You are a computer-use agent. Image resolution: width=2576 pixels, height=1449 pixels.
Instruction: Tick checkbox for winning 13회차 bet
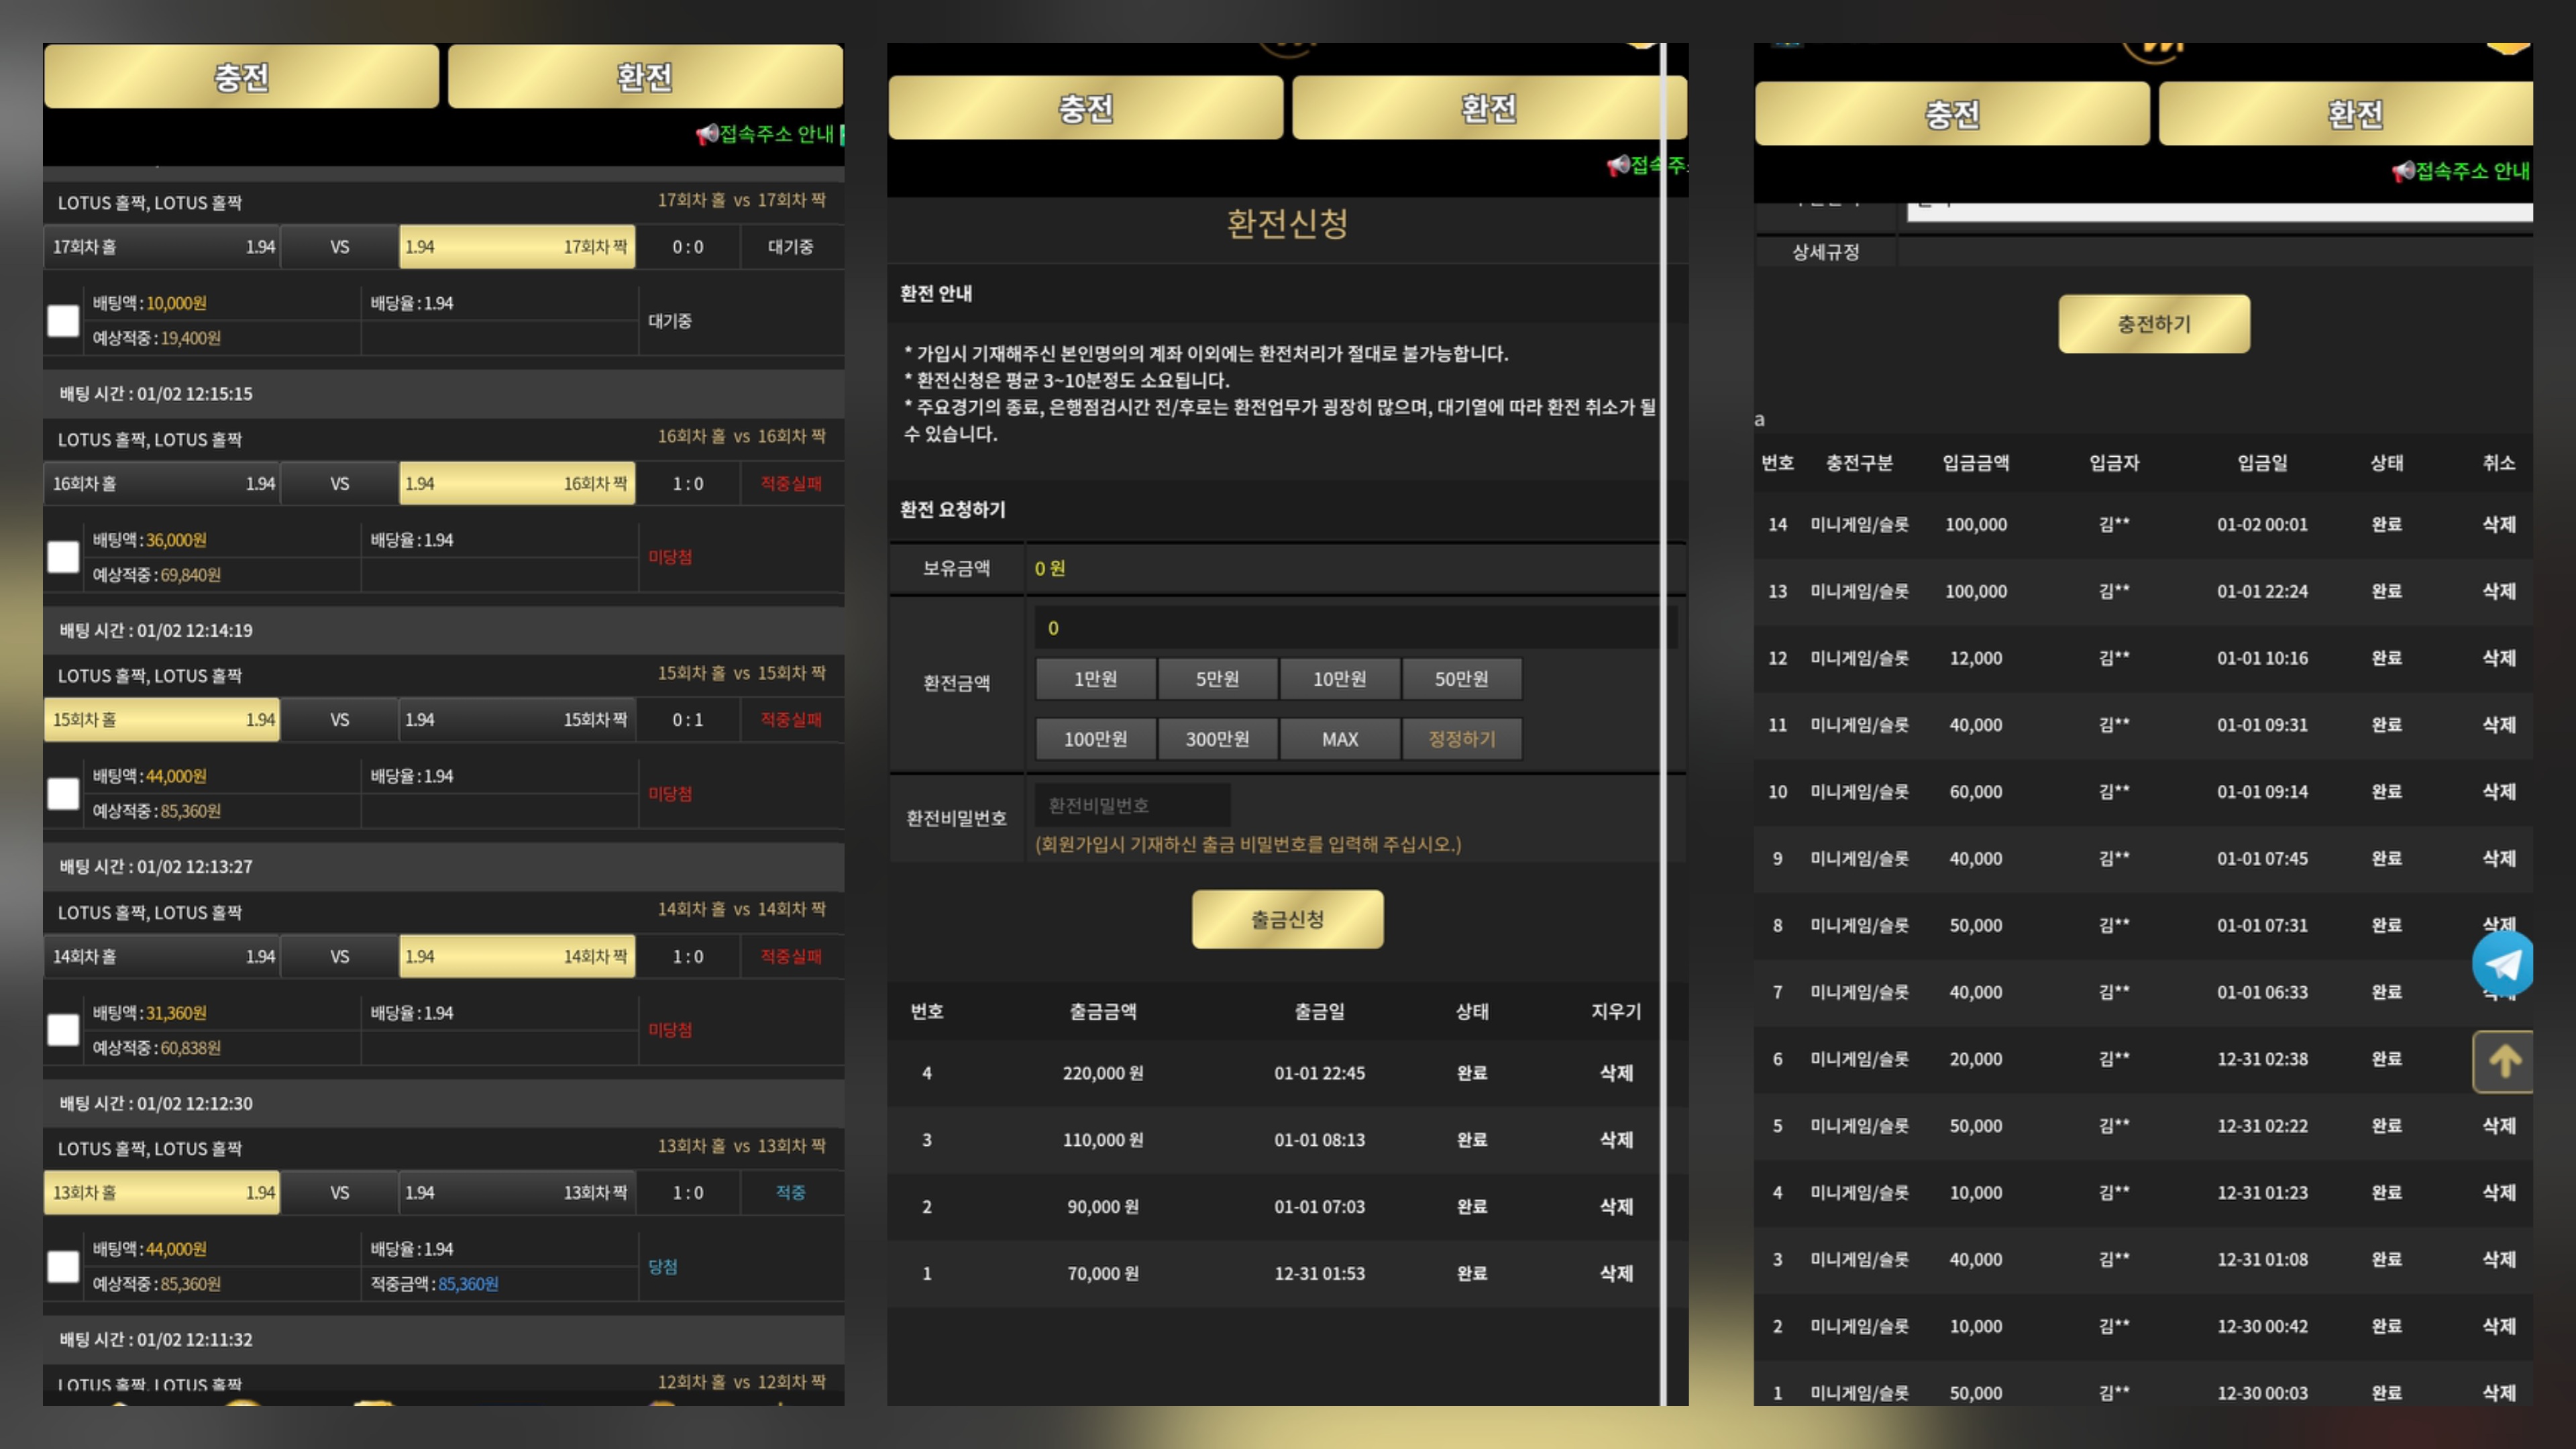(x=63, y=1266)
